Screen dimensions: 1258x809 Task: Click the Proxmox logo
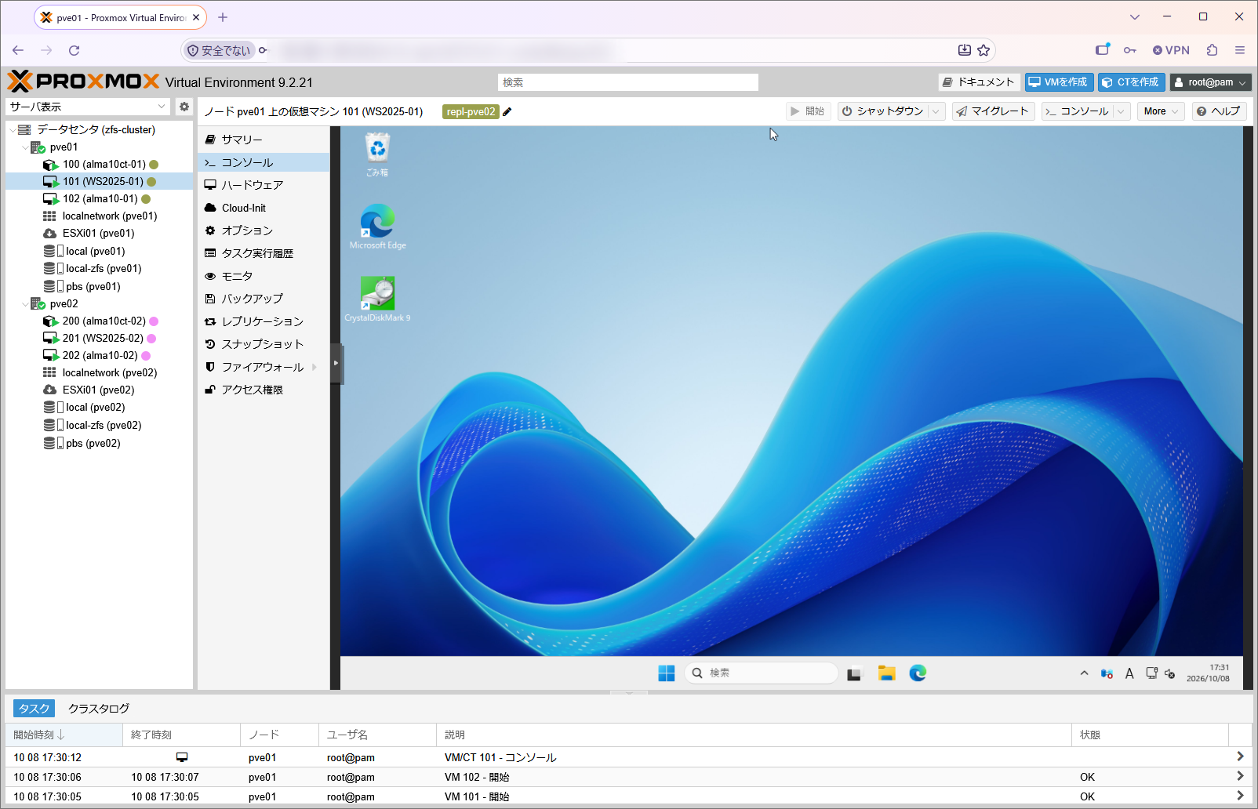click(83, 82)
